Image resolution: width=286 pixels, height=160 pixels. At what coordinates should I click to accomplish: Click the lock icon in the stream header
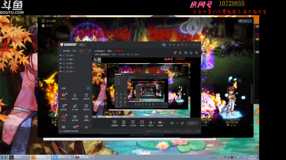(x=180, y=53)
